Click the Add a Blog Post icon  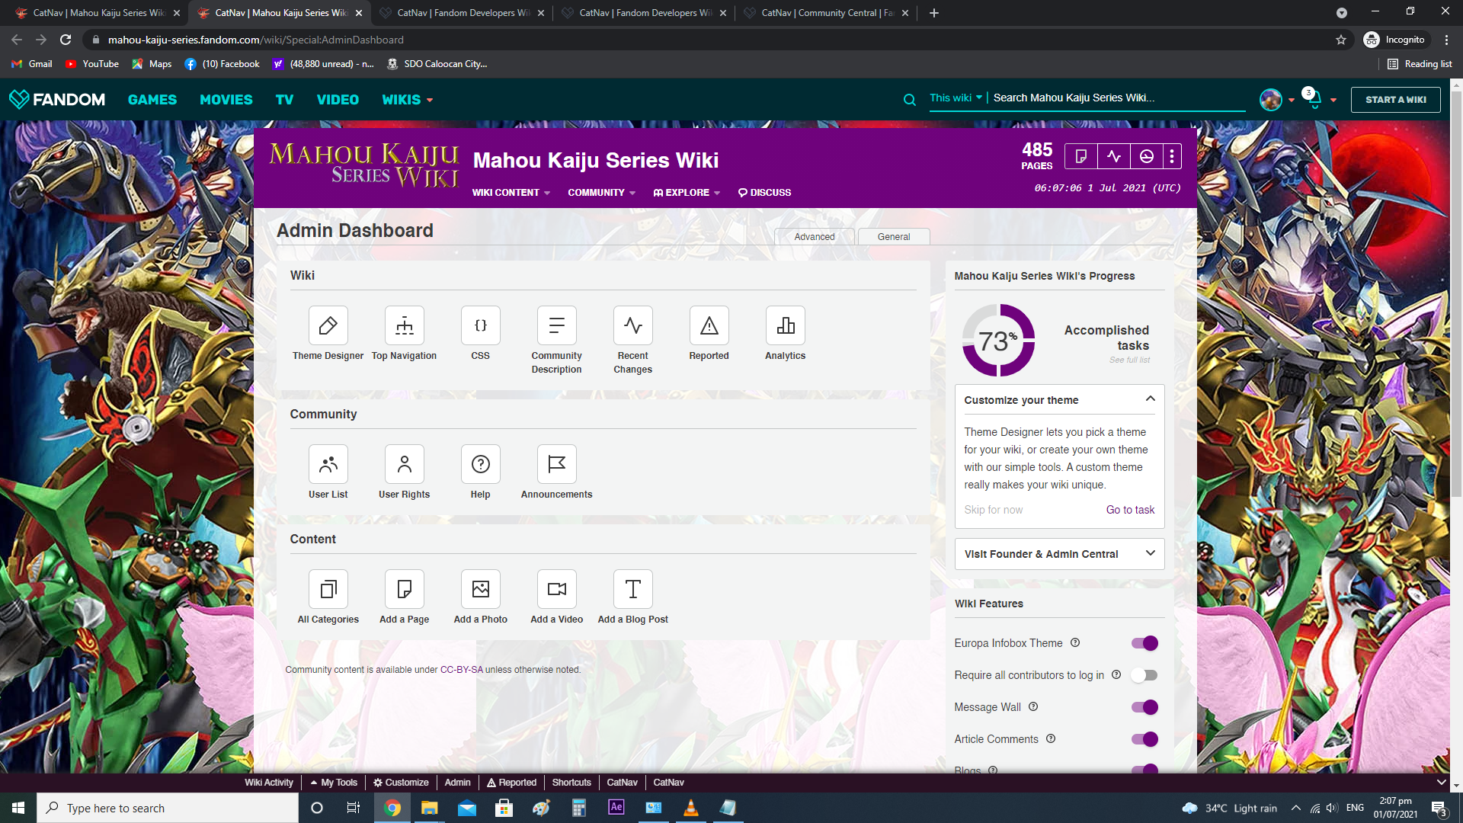632,589
